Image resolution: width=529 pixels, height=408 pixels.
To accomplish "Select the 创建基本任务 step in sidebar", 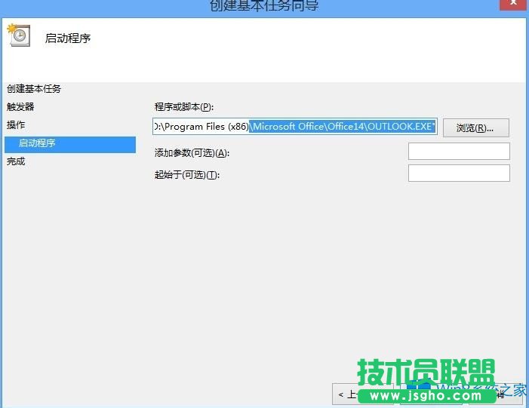I will pyautogui.click(x=34, y=89).
